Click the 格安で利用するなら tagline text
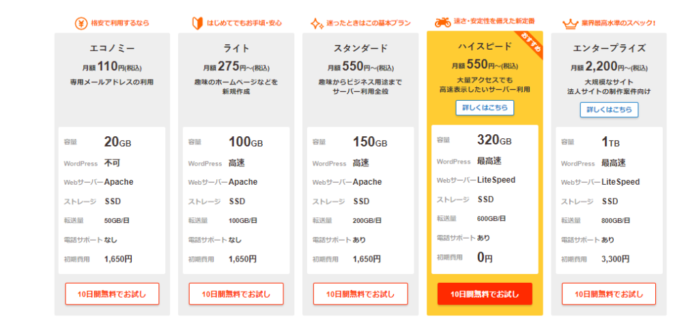This screenshot has width=699, height=323. (120, 23)
